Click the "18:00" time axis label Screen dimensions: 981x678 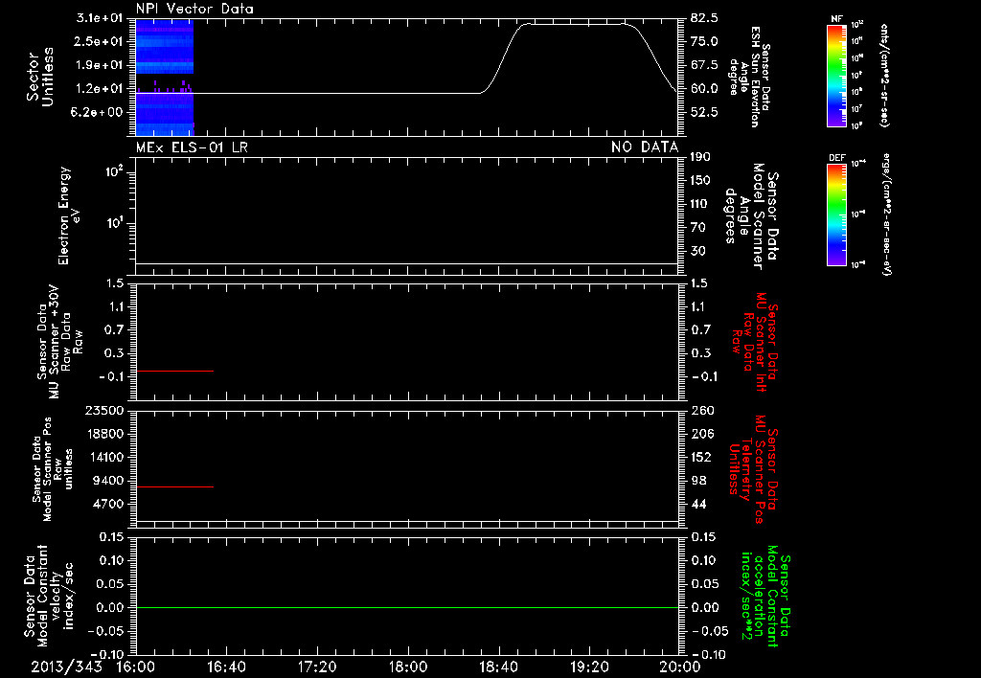point(408,667)
